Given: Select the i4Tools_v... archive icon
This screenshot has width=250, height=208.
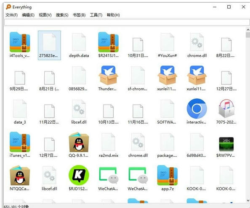Looking at the screenshot, I should point(20,42).
